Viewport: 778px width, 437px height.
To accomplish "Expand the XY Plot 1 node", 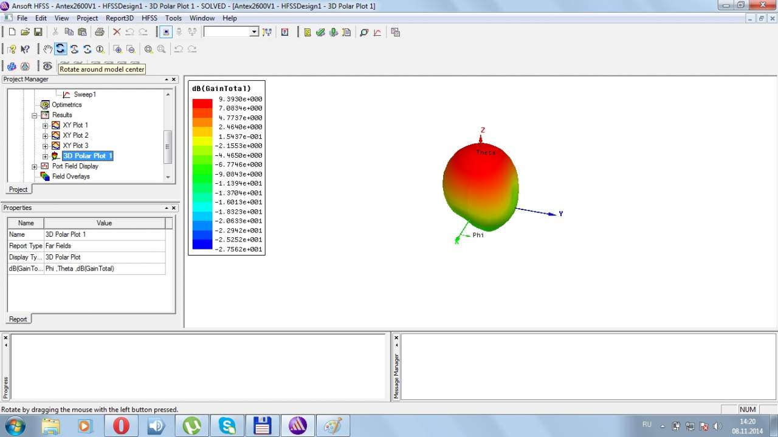I will click(45, 126).
